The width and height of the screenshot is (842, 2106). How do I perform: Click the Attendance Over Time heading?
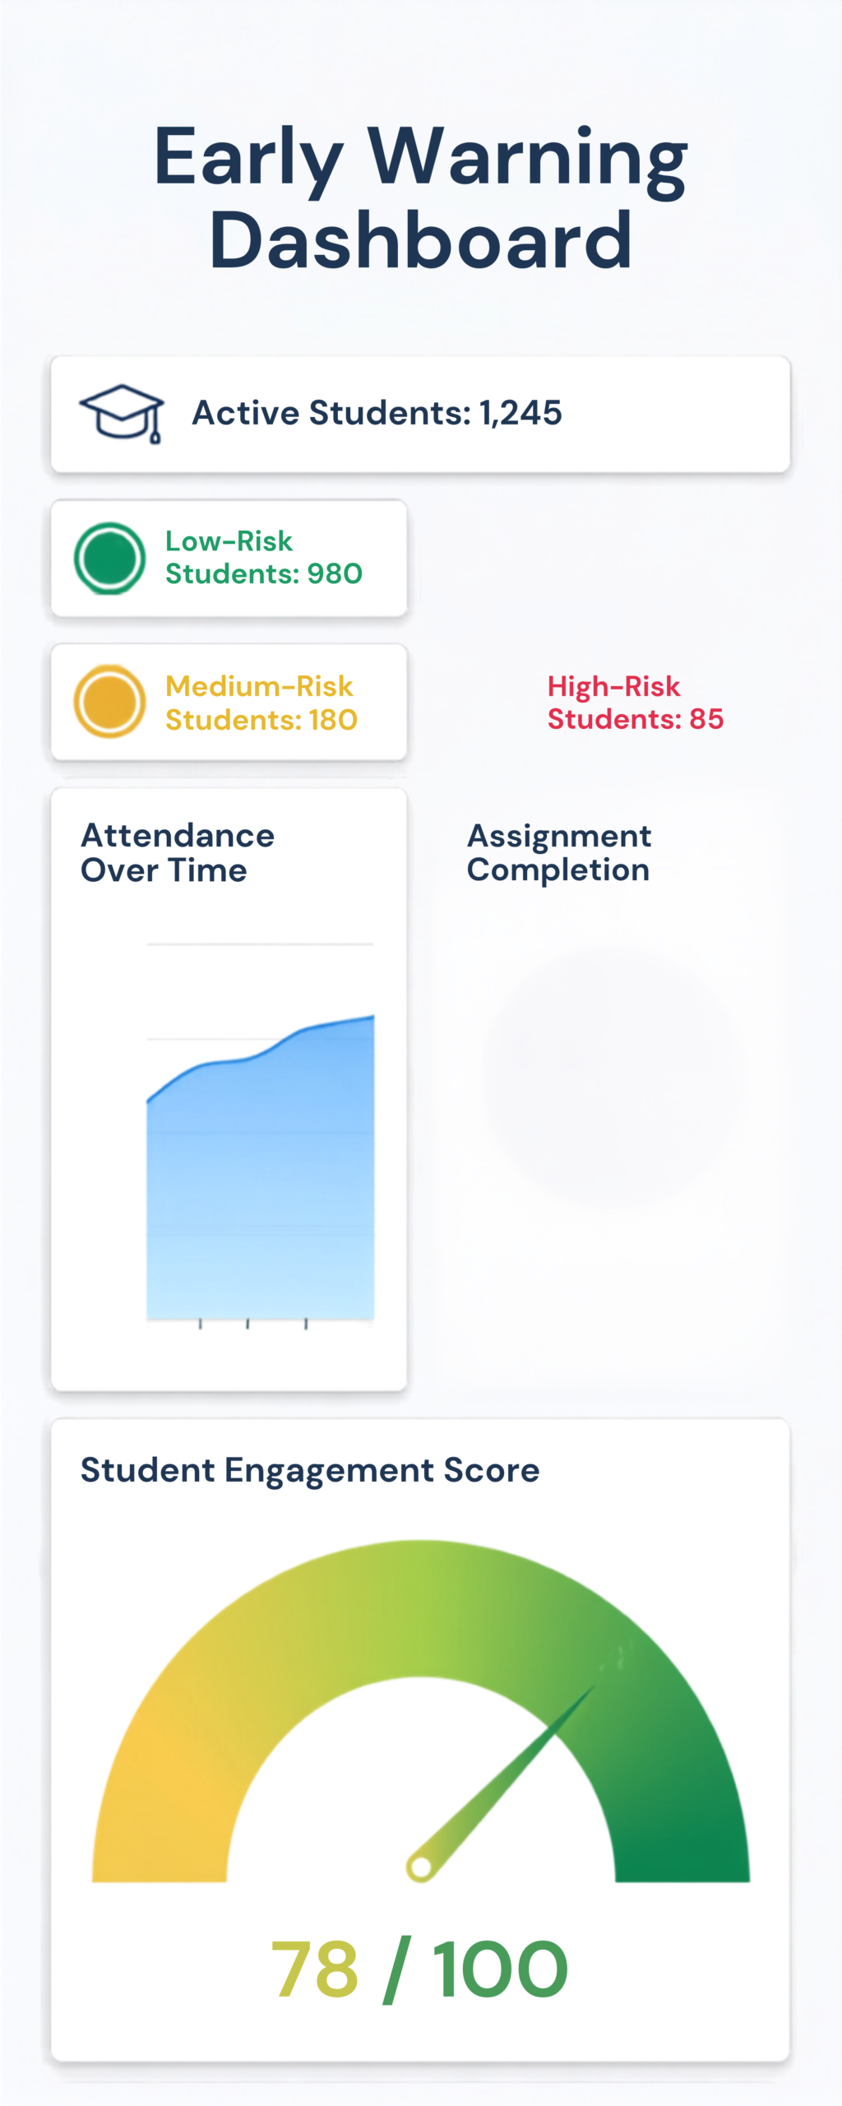click(178, 853)
